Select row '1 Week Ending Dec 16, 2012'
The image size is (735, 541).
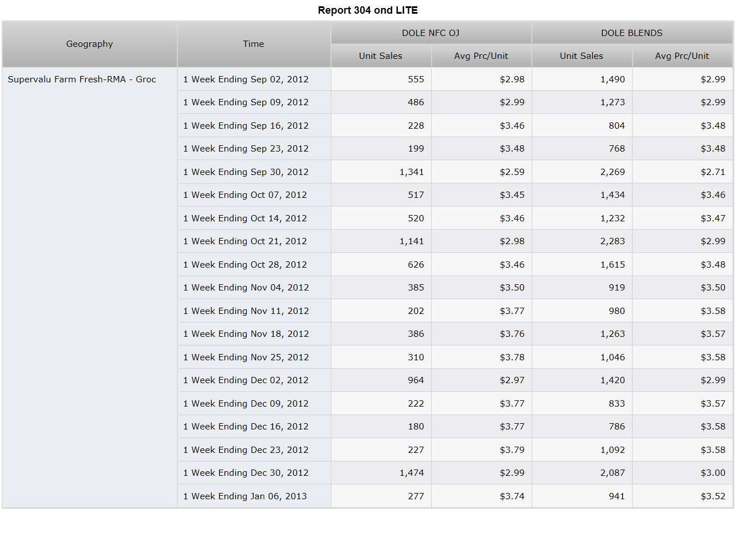click(254, 427)
